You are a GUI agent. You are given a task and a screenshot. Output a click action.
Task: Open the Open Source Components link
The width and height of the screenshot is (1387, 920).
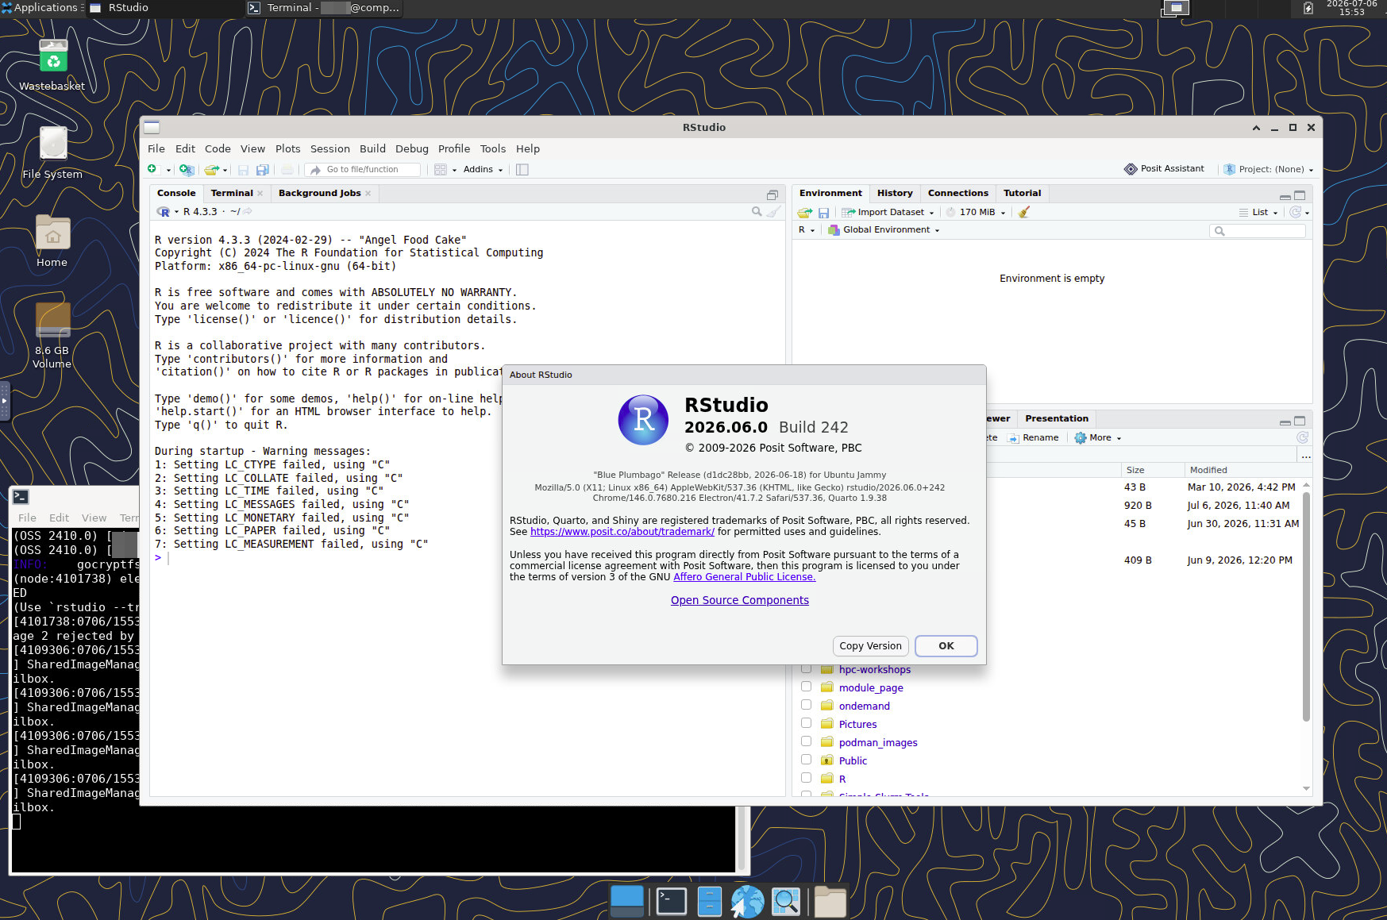(x=740, y=600)
